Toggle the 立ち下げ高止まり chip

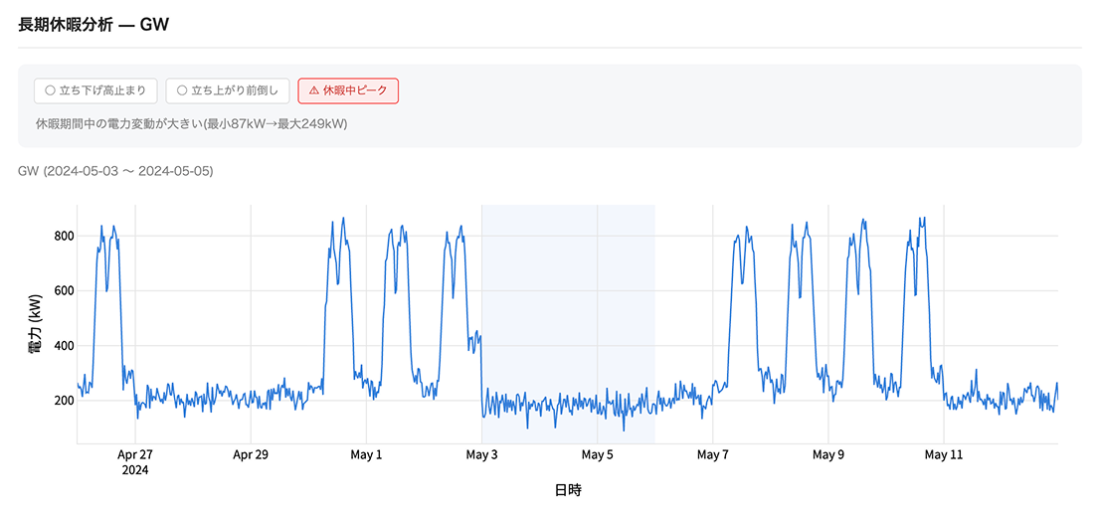pos(95,90)
